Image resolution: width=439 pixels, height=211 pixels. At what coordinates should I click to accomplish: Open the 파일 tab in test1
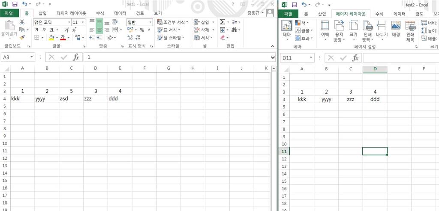tap(9, 13)
